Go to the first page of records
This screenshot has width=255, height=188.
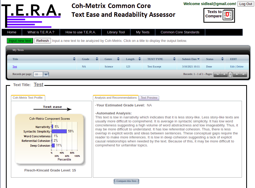[217, 74]
